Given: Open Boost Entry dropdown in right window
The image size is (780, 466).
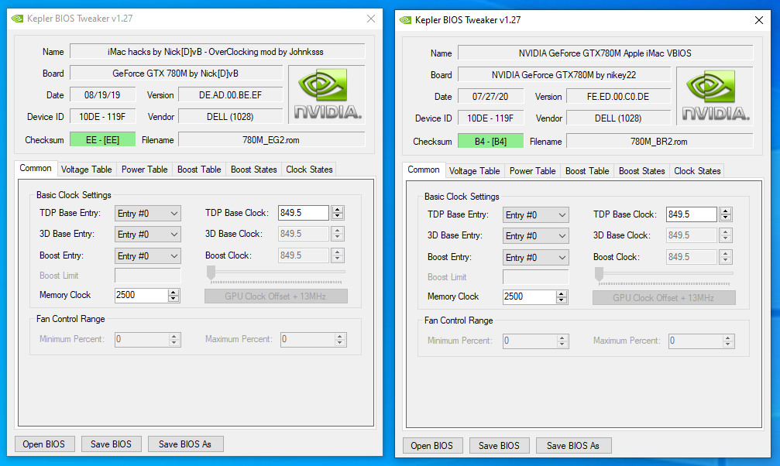Looking at the screenshot, I should pyautogui.click(x=536, y=258).
